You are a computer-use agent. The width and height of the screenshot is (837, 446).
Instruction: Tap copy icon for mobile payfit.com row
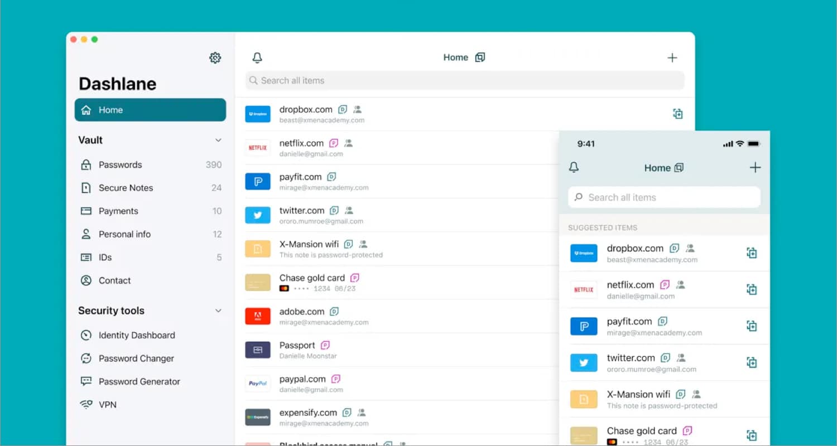(x=752, y=326)
